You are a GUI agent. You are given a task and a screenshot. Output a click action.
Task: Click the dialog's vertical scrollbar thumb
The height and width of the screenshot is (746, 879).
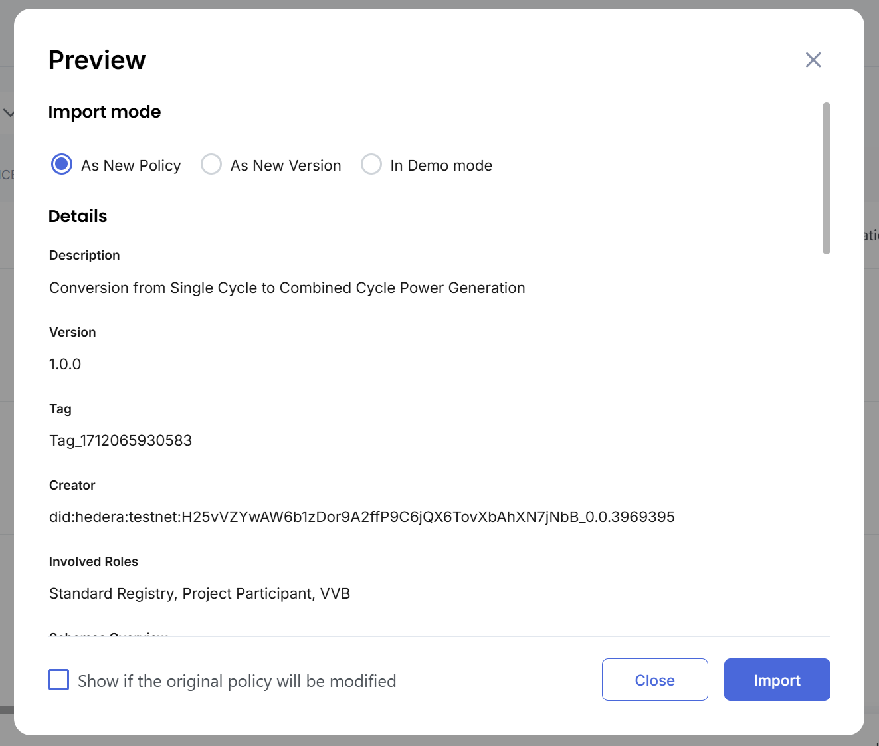(826, 178)
